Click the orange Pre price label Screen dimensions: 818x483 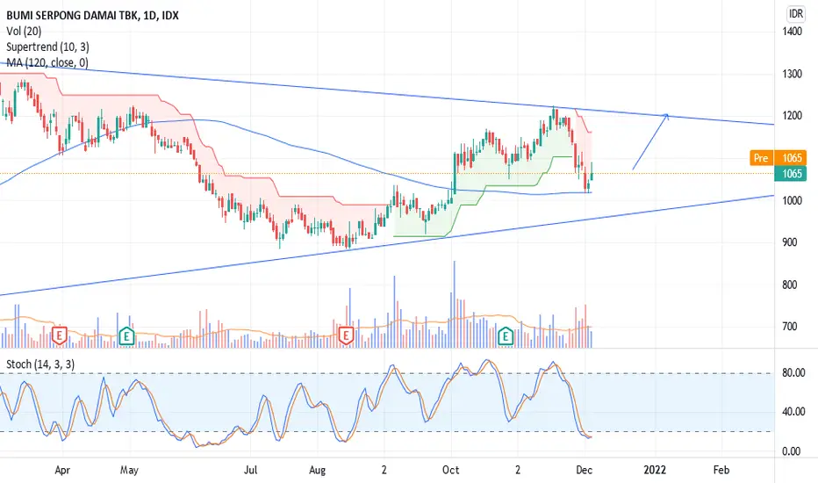tap(761, 158)
